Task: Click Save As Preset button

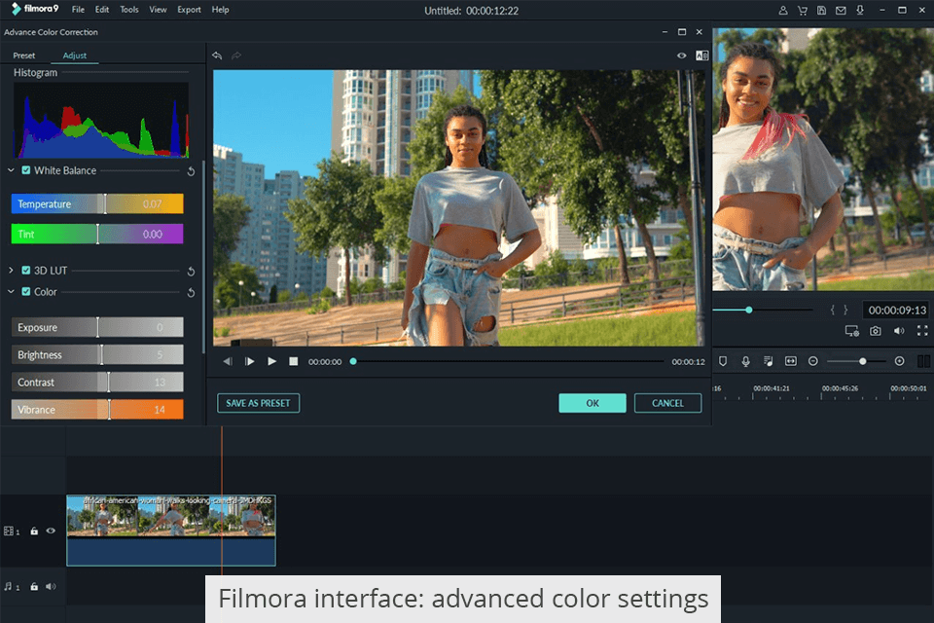Action: pos(258,403)
